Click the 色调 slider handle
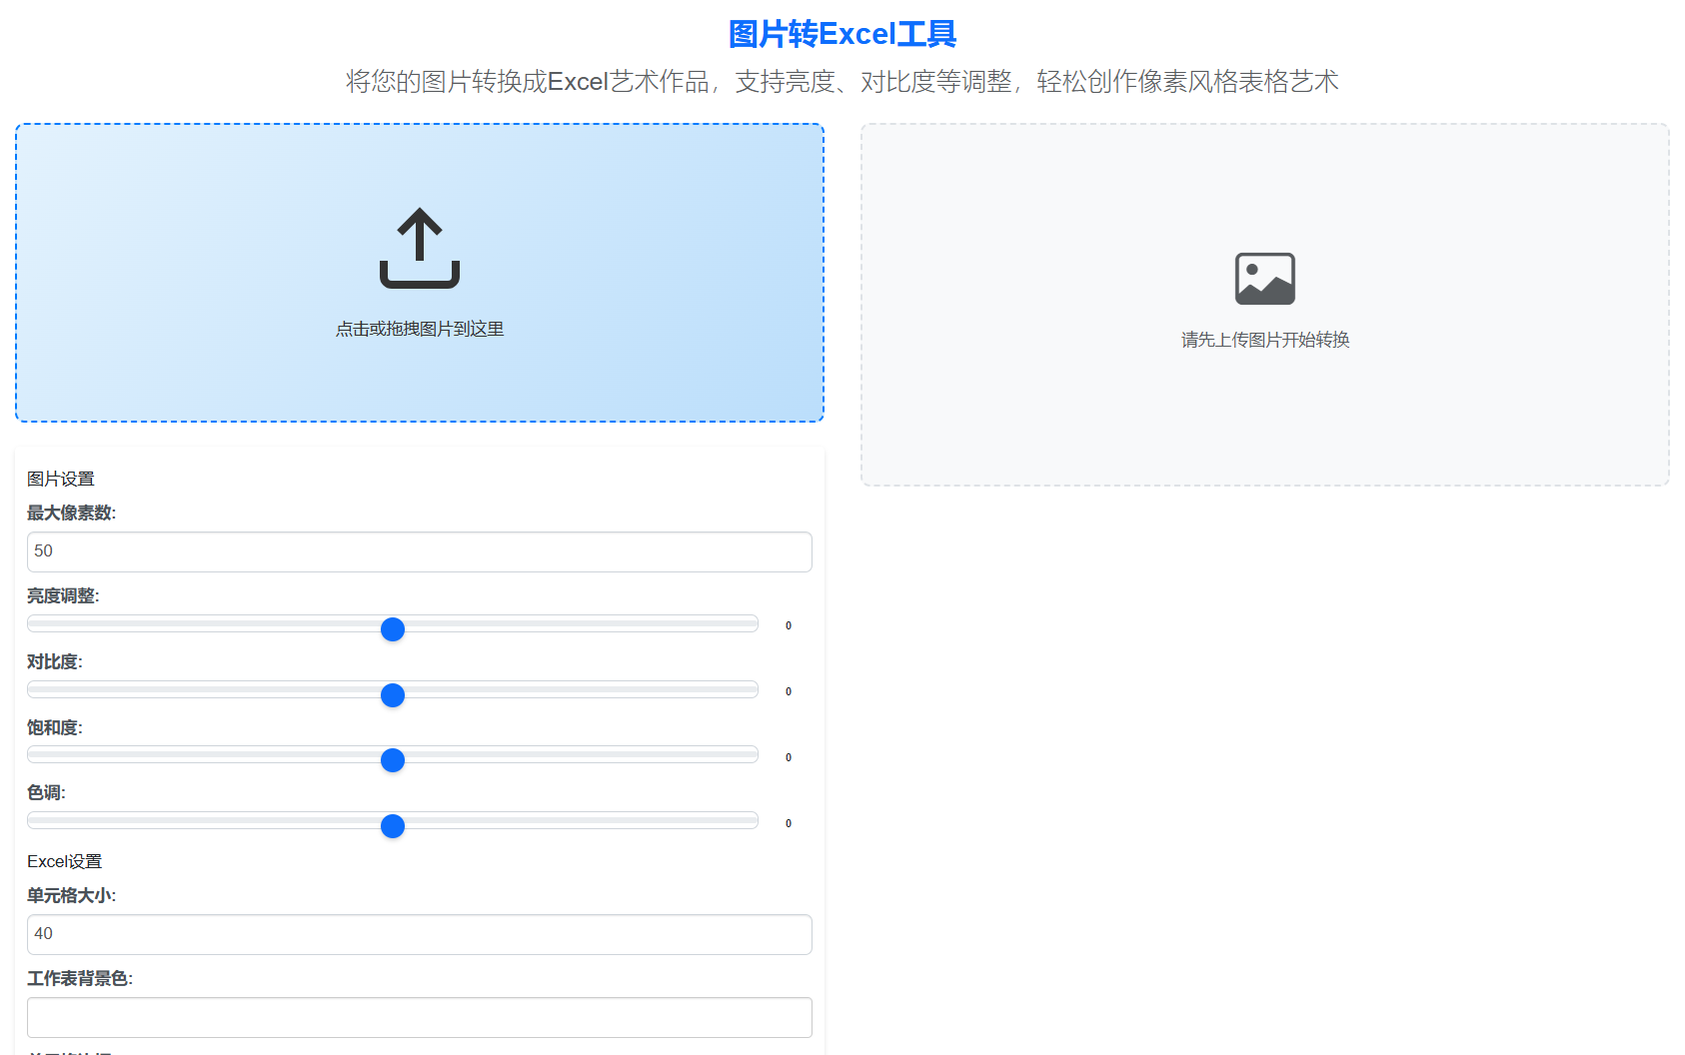 [393, 826]
